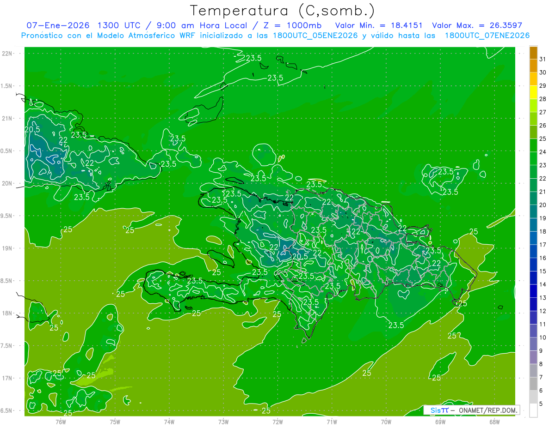
Task: Pick the purple swatch between 9 and 10
Action: pyautogui.click(x=533, y=344)
